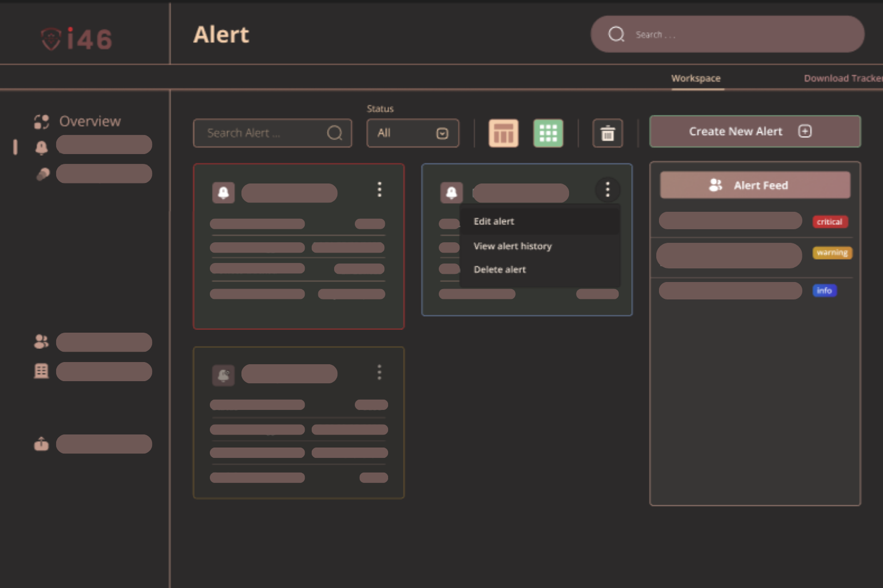Focus the Search Alert input
Screen dimensions: 883x588
pos(273,133)
